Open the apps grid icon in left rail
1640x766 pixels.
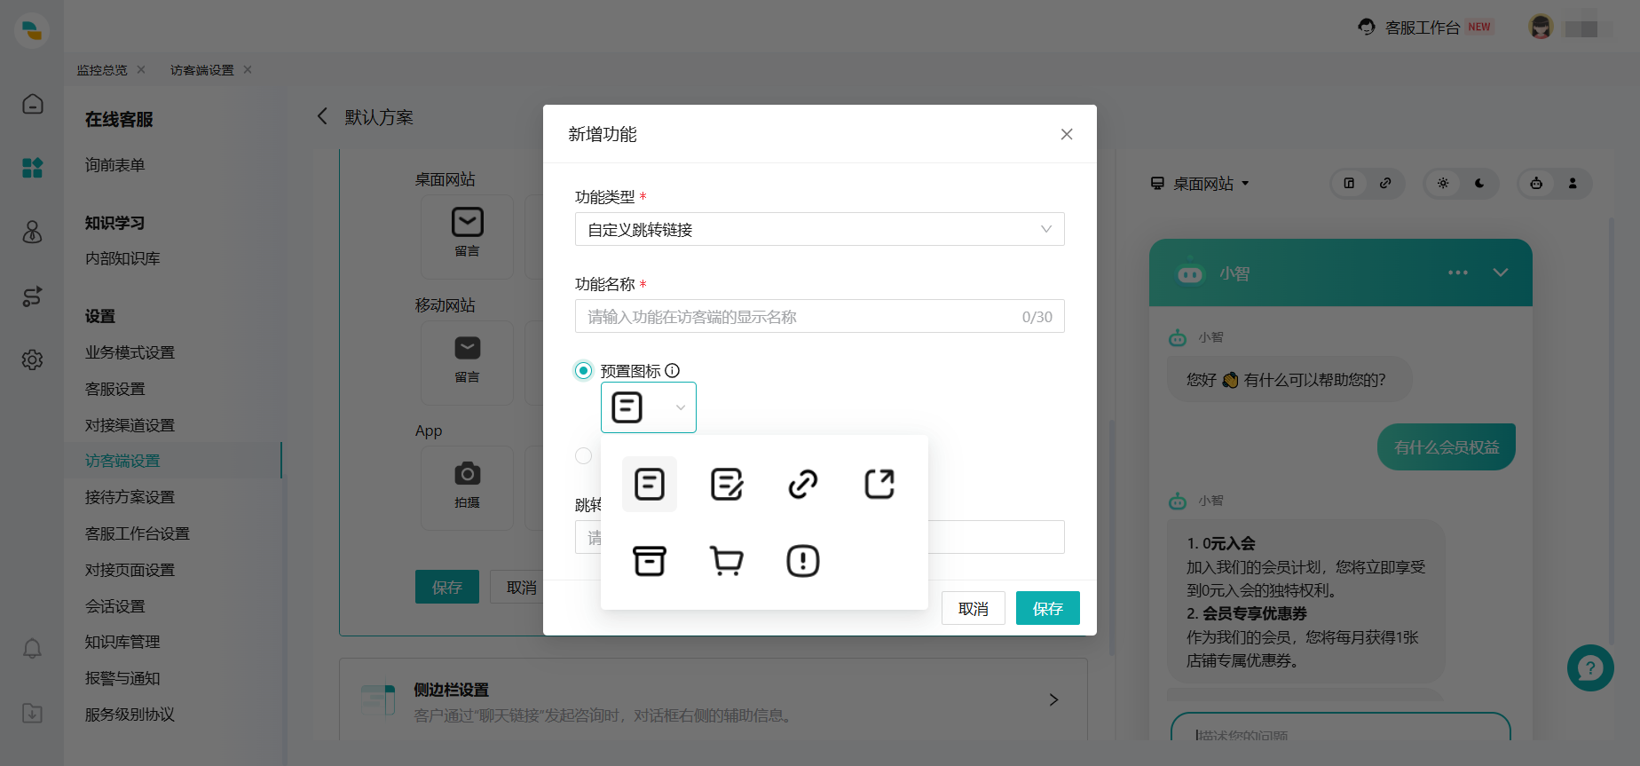[33, 168]
